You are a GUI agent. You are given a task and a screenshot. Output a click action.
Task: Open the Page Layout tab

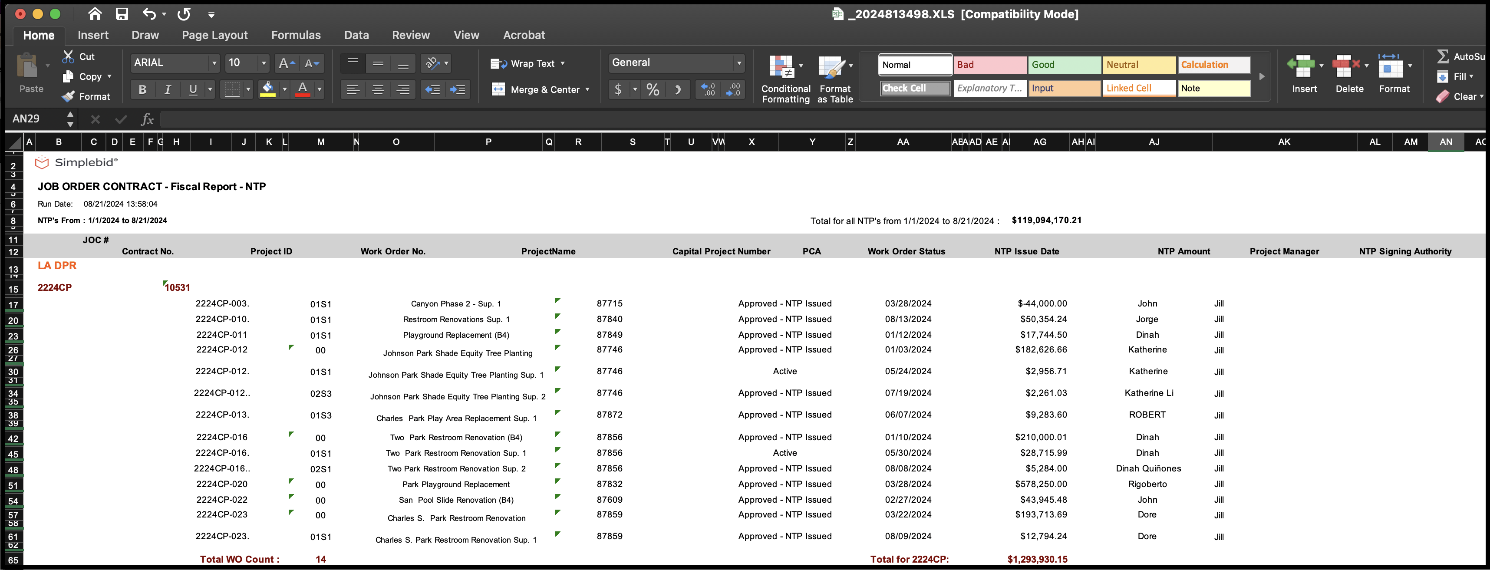click(214, 35)
